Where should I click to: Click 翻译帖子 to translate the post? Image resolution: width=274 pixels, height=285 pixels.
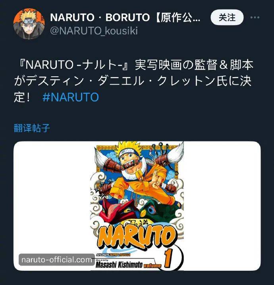pos(32,128)
